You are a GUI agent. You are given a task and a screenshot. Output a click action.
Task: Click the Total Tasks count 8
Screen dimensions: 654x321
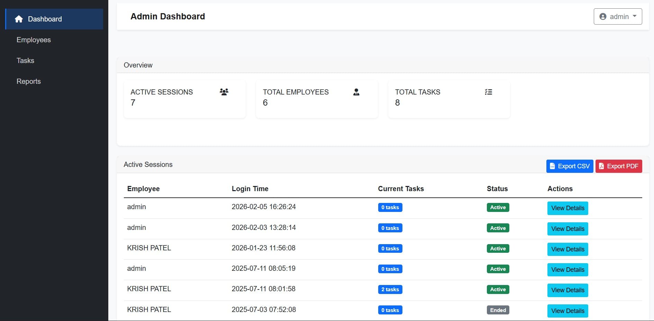point(397,102)
